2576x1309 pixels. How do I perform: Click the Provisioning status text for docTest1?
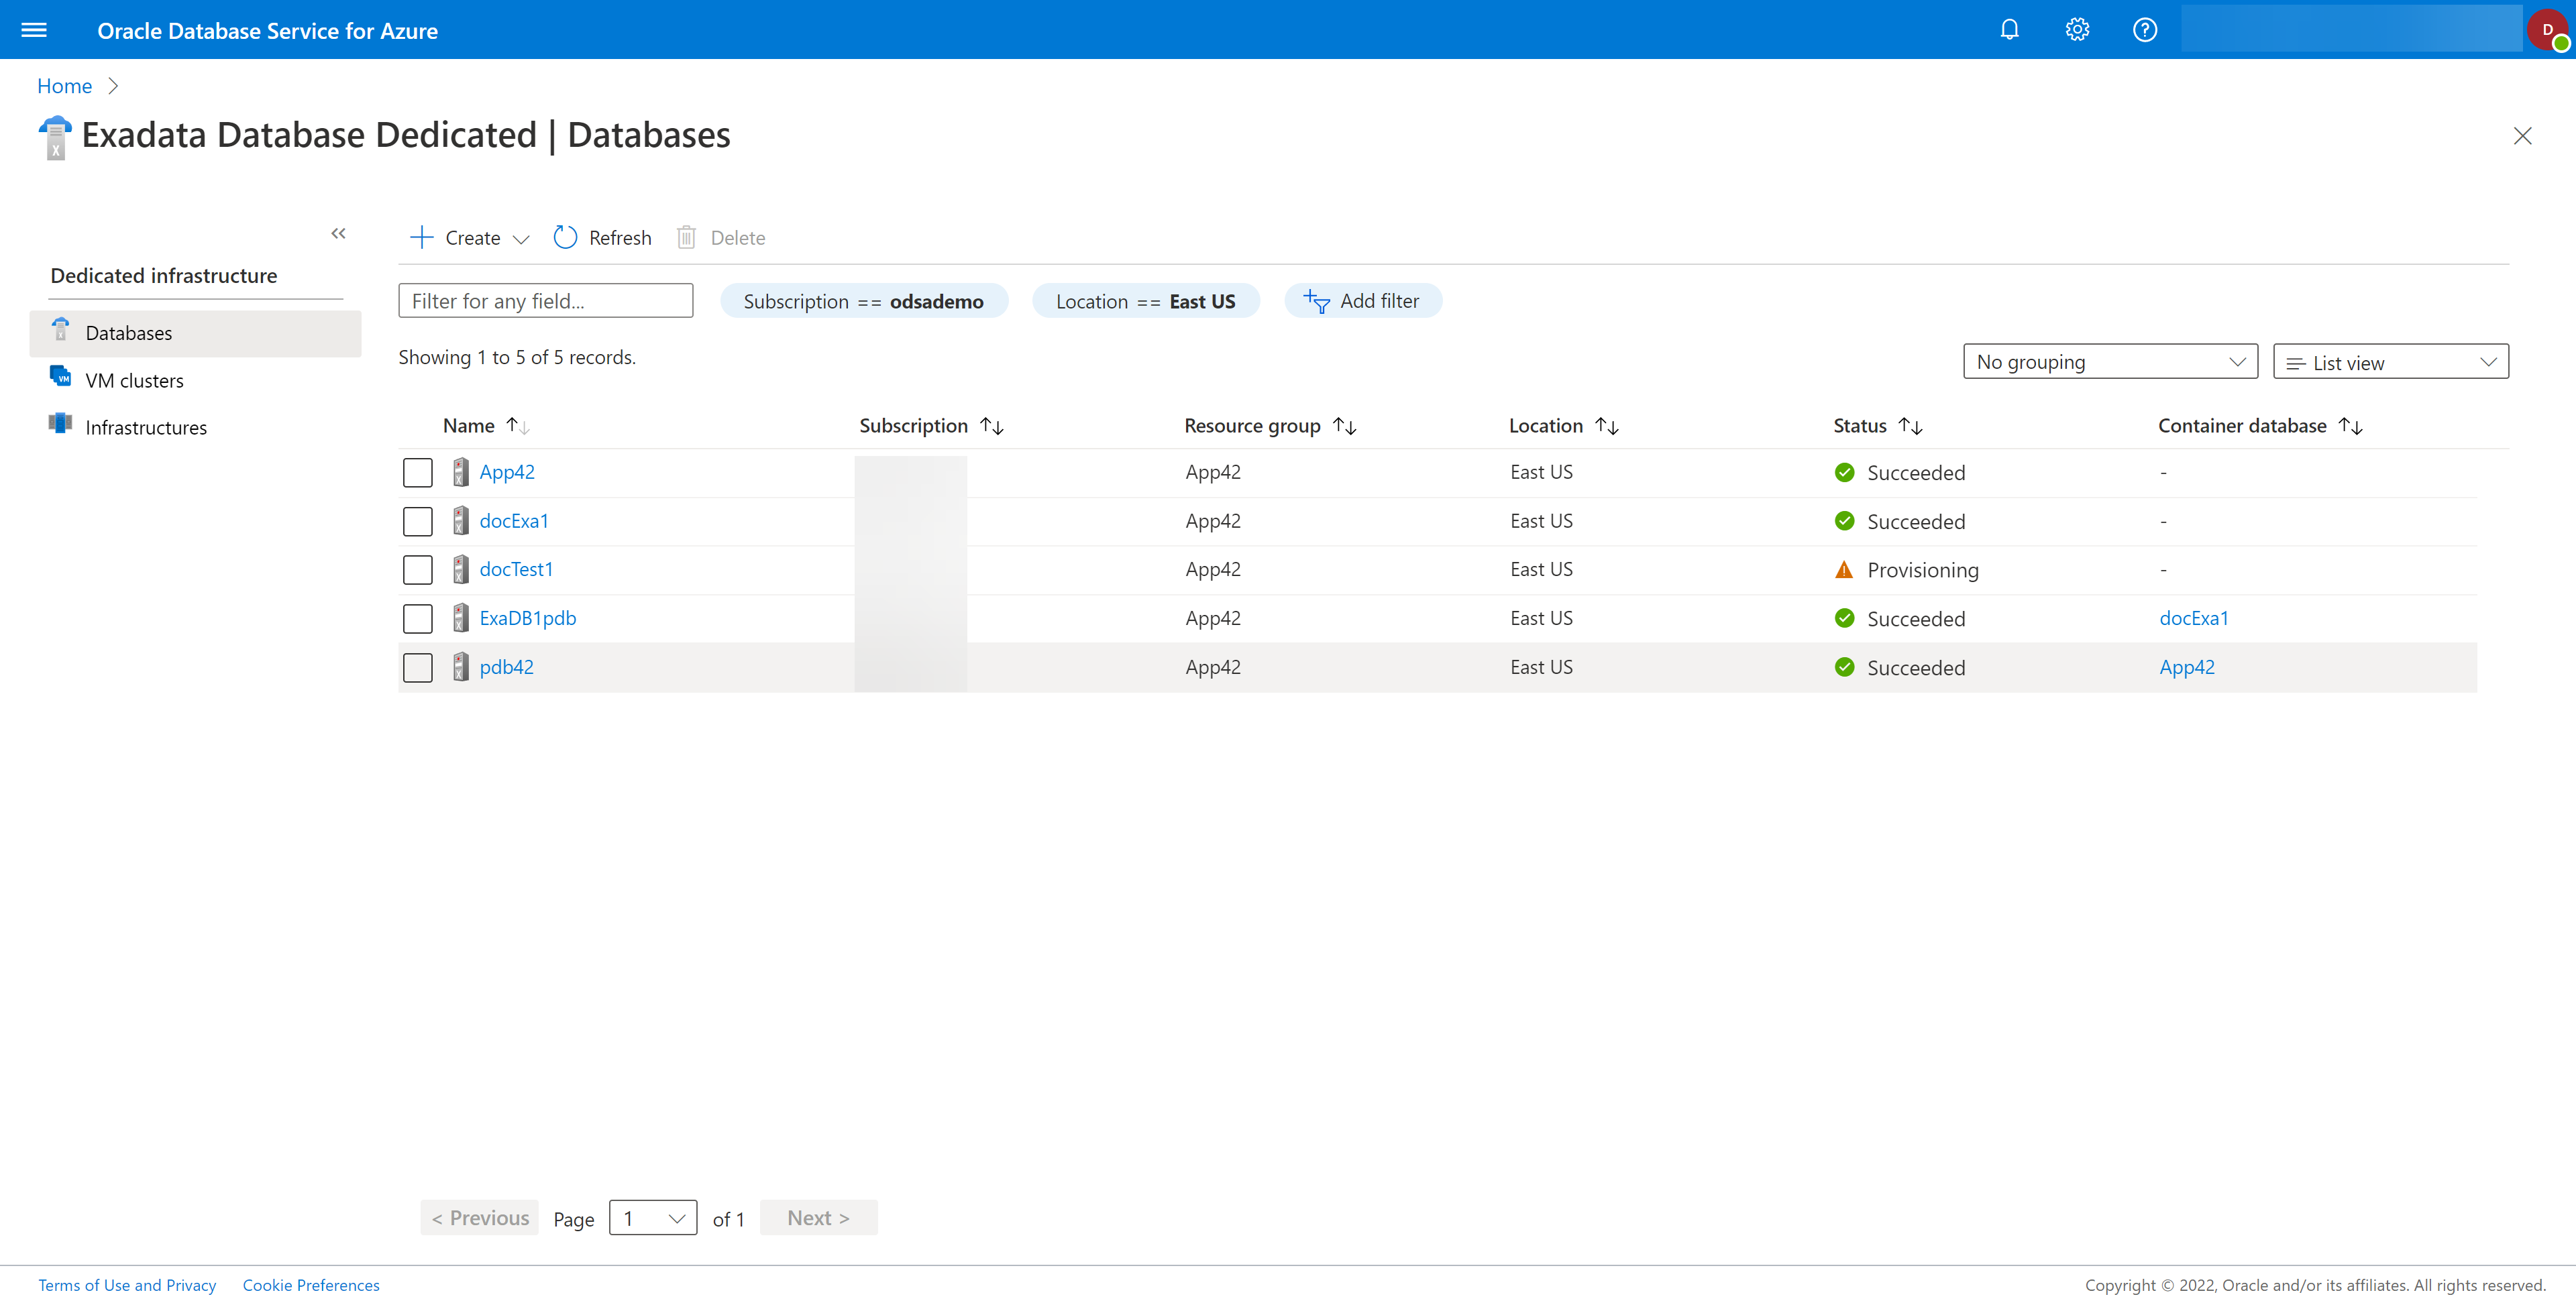1923,570
